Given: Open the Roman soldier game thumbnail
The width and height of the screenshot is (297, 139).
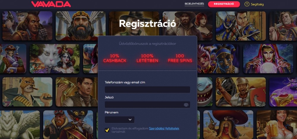Looking at the screenshot, I should point(241,92).
